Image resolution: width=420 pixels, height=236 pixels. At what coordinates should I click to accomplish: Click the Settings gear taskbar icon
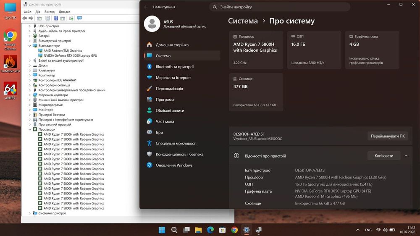[x=247, y=230]
